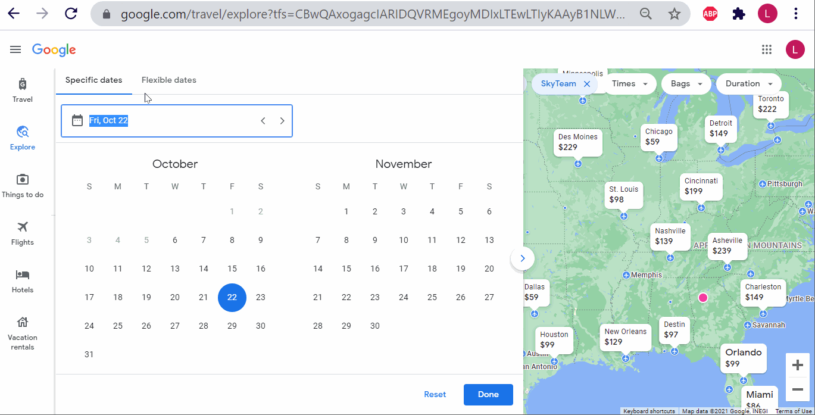Click the Reset link

(435, 394)
